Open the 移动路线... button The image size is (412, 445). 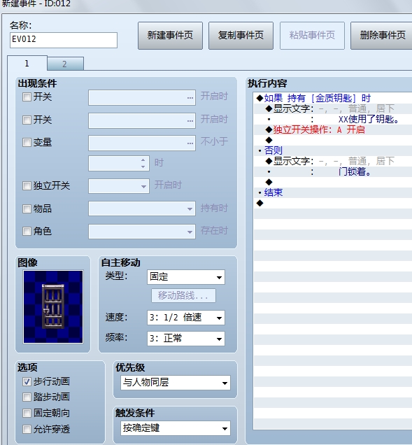tap(183, 296)
